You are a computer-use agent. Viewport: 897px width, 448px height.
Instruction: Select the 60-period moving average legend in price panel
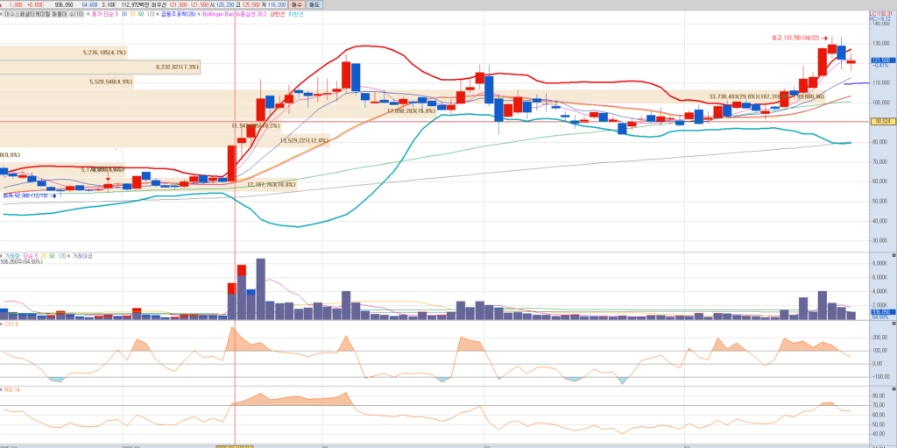click(141, 14)
